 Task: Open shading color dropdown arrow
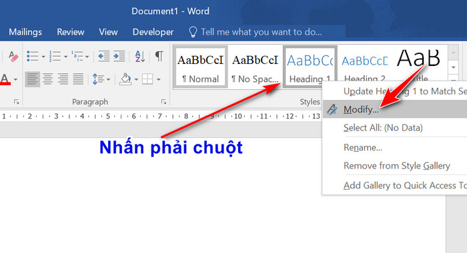click(x=136, y=79)
